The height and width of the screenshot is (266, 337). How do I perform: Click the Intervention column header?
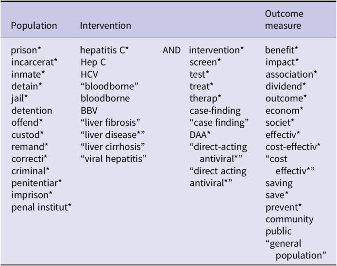click(x=105, y=26)
